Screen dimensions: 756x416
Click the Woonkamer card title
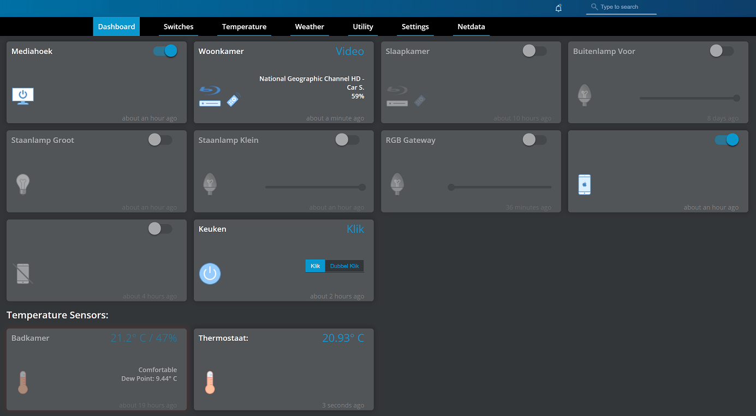point(221,51)
